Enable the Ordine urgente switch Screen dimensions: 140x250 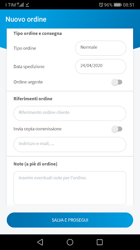tap(117, 82)
